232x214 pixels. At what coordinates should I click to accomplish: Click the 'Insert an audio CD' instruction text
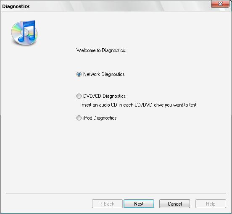(x=138, y=105)
